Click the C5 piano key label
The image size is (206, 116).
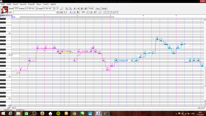9,33
